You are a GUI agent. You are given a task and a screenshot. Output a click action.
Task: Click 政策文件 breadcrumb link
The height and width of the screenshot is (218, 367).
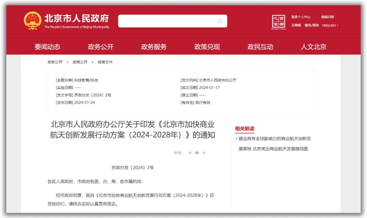point(105,62)
